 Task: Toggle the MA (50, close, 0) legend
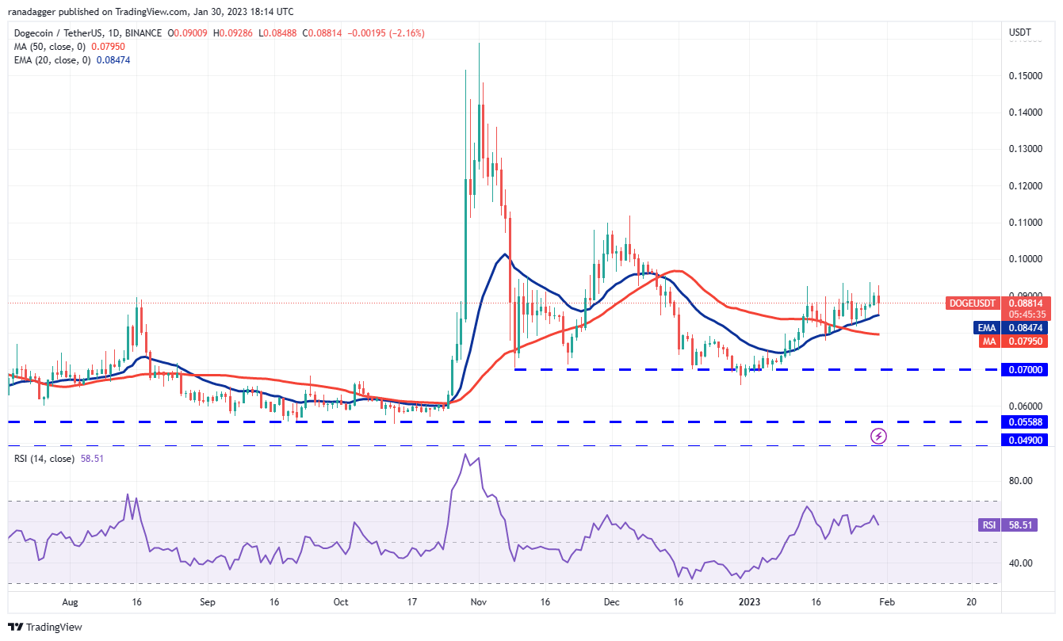tap(46, 47)
